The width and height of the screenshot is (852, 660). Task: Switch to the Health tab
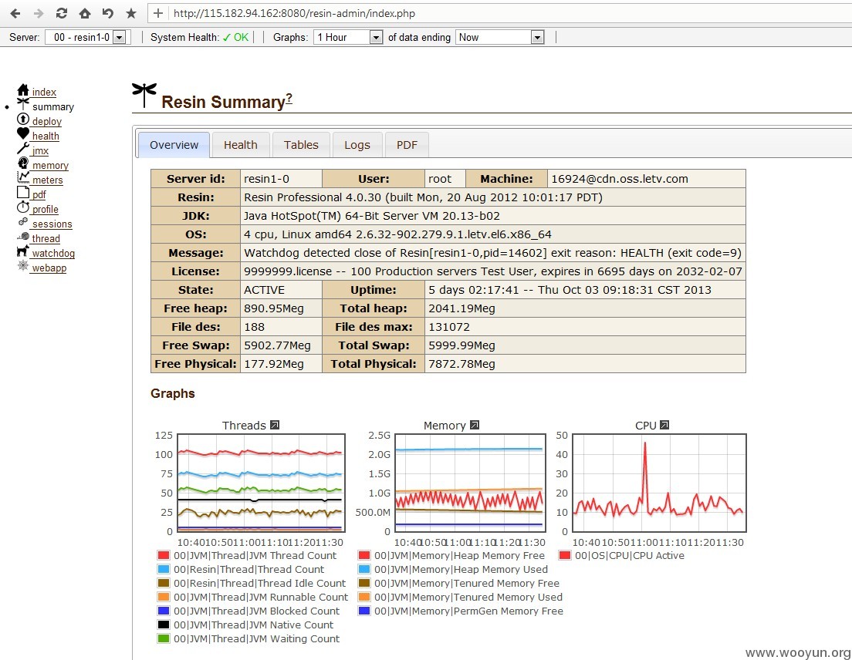(x=241, y=145)
